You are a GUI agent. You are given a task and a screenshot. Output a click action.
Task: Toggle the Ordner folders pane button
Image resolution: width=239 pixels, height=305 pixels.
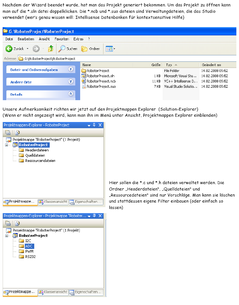90,49
